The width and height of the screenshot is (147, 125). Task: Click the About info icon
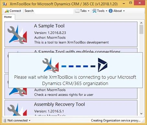click(x=111, y=11)
